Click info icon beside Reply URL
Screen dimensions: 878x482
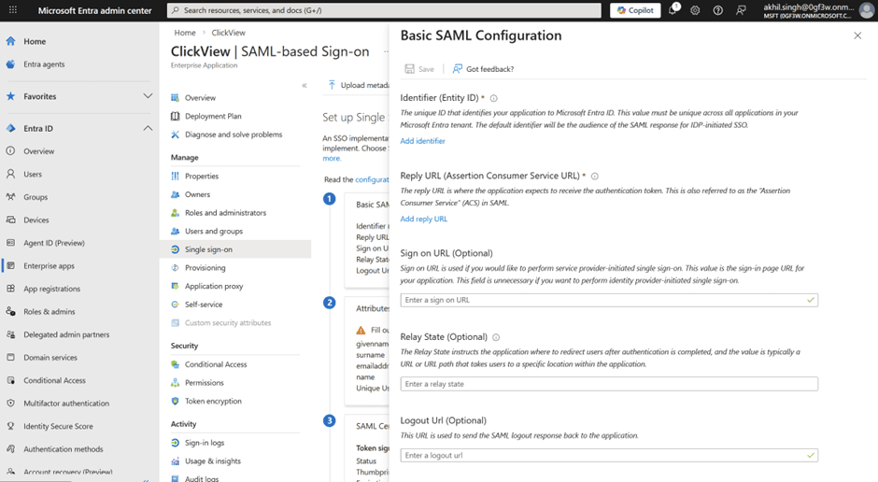595,177
